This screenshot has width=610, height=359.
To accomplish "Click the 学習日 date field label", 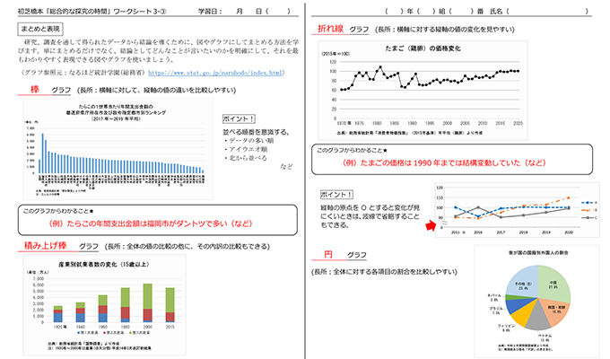I will pyautogui.click(x=210, y=12).
